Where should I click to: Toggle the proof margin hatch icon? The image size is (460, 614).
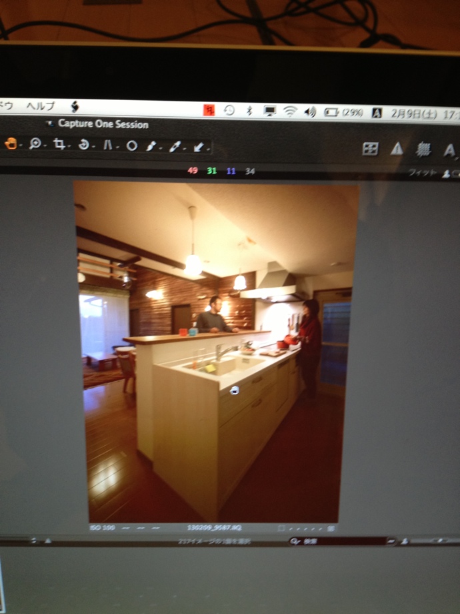[x=423, y=149]
